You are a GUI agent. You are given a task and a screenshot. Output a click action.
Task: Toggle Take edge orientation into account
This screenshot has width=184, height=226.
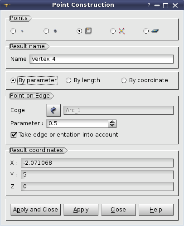(x=14, y=135)
